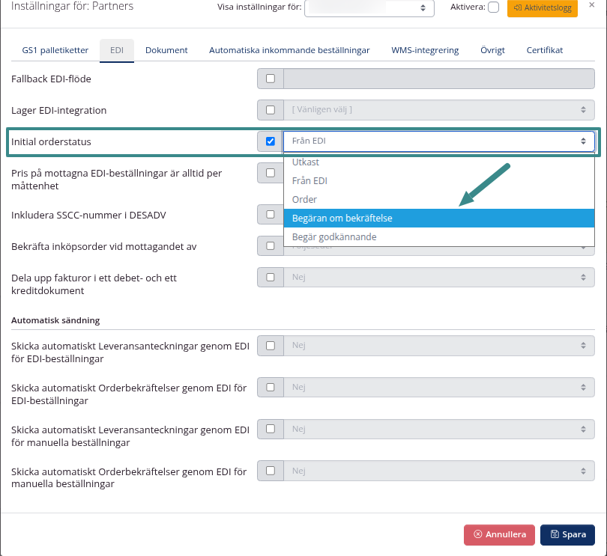The height and width of the screenshot is (556, 607).
Task: Open the Dokument tab
Action: pos(166,50)
